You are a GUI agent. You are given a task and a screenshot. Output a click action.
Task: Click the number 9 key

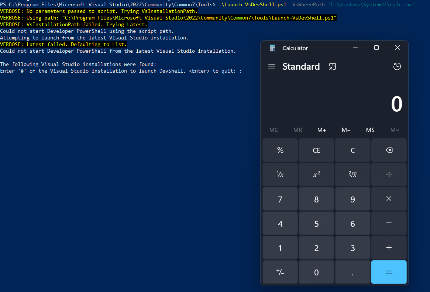coord(352,199)
